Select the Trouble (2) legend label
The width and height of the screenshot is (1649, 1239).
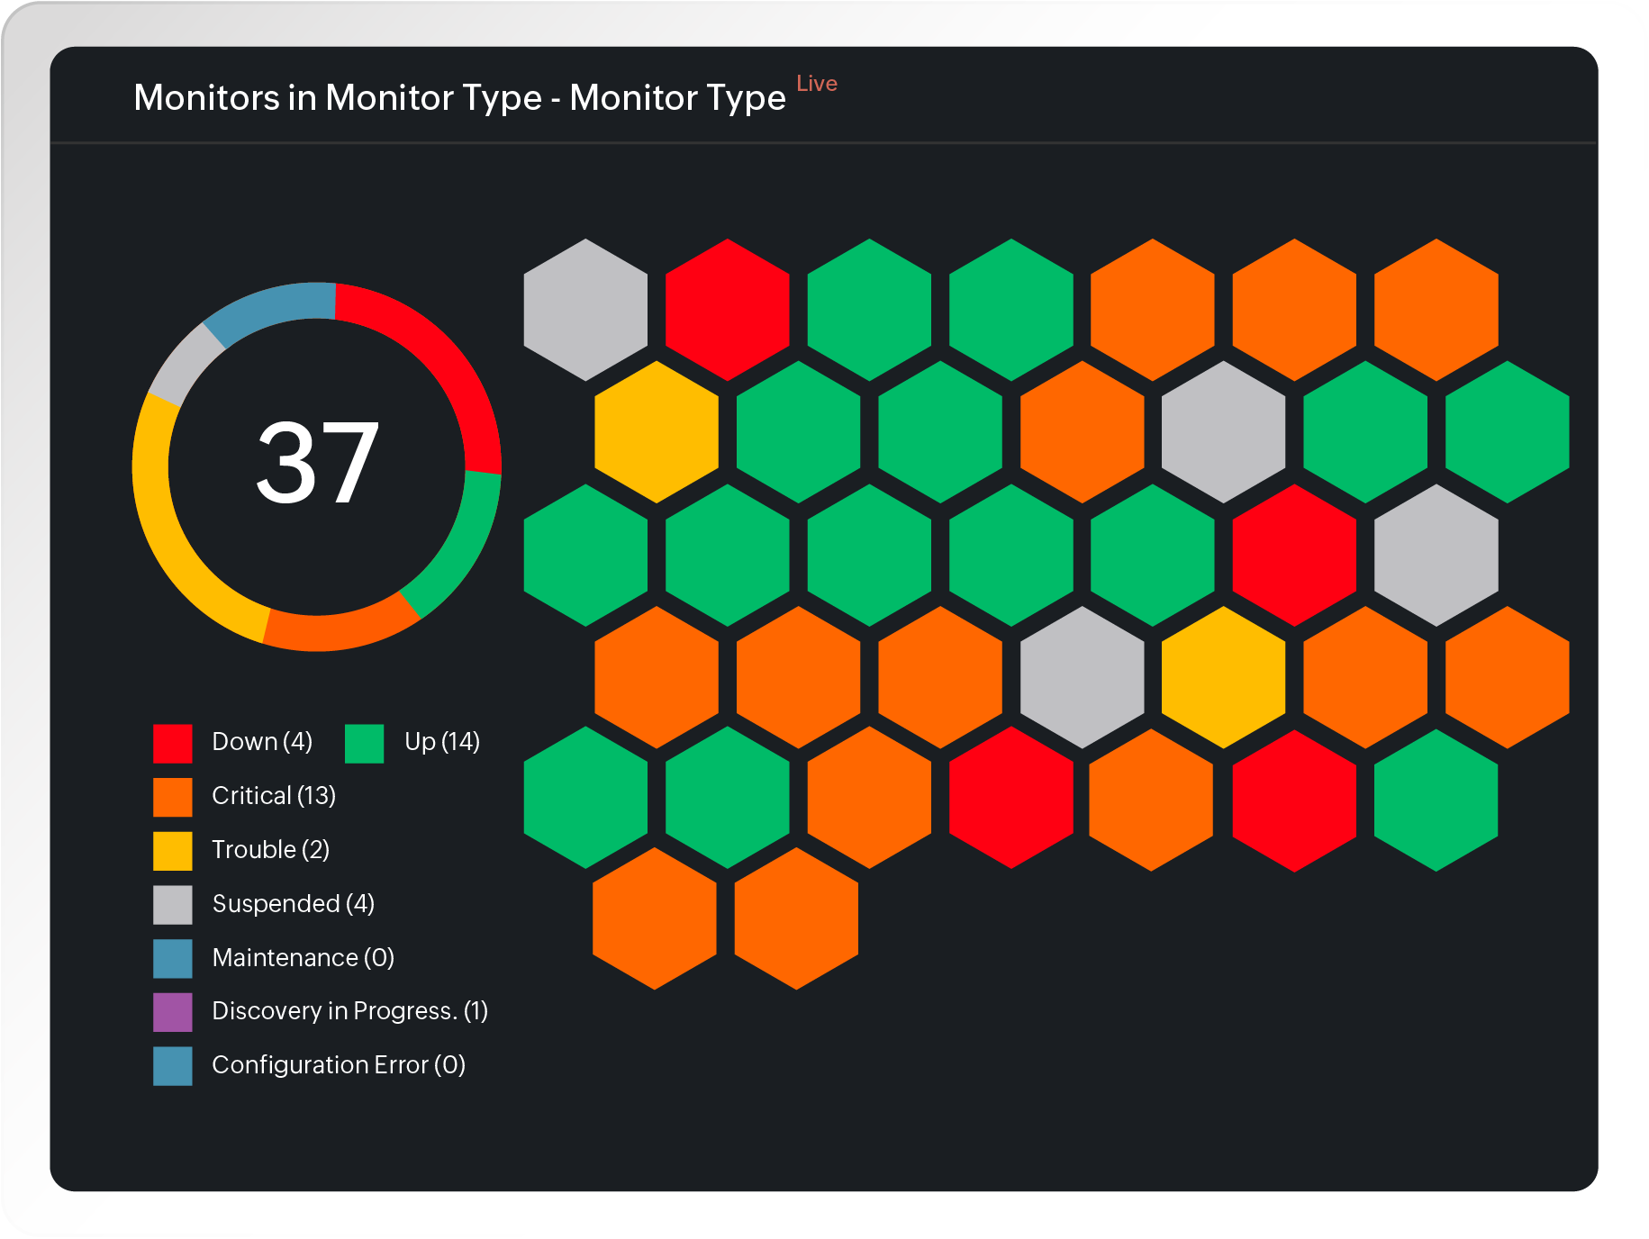pos(270,850)
